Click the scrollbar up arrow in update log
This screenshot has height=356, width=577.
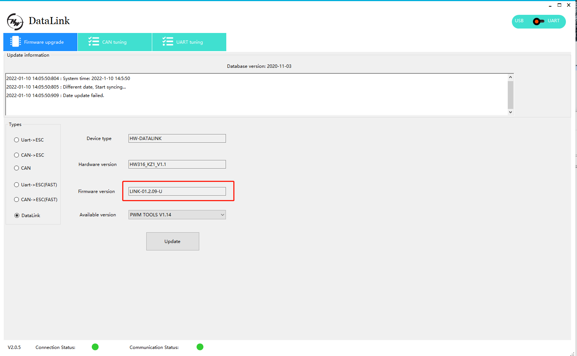[510, 76]
